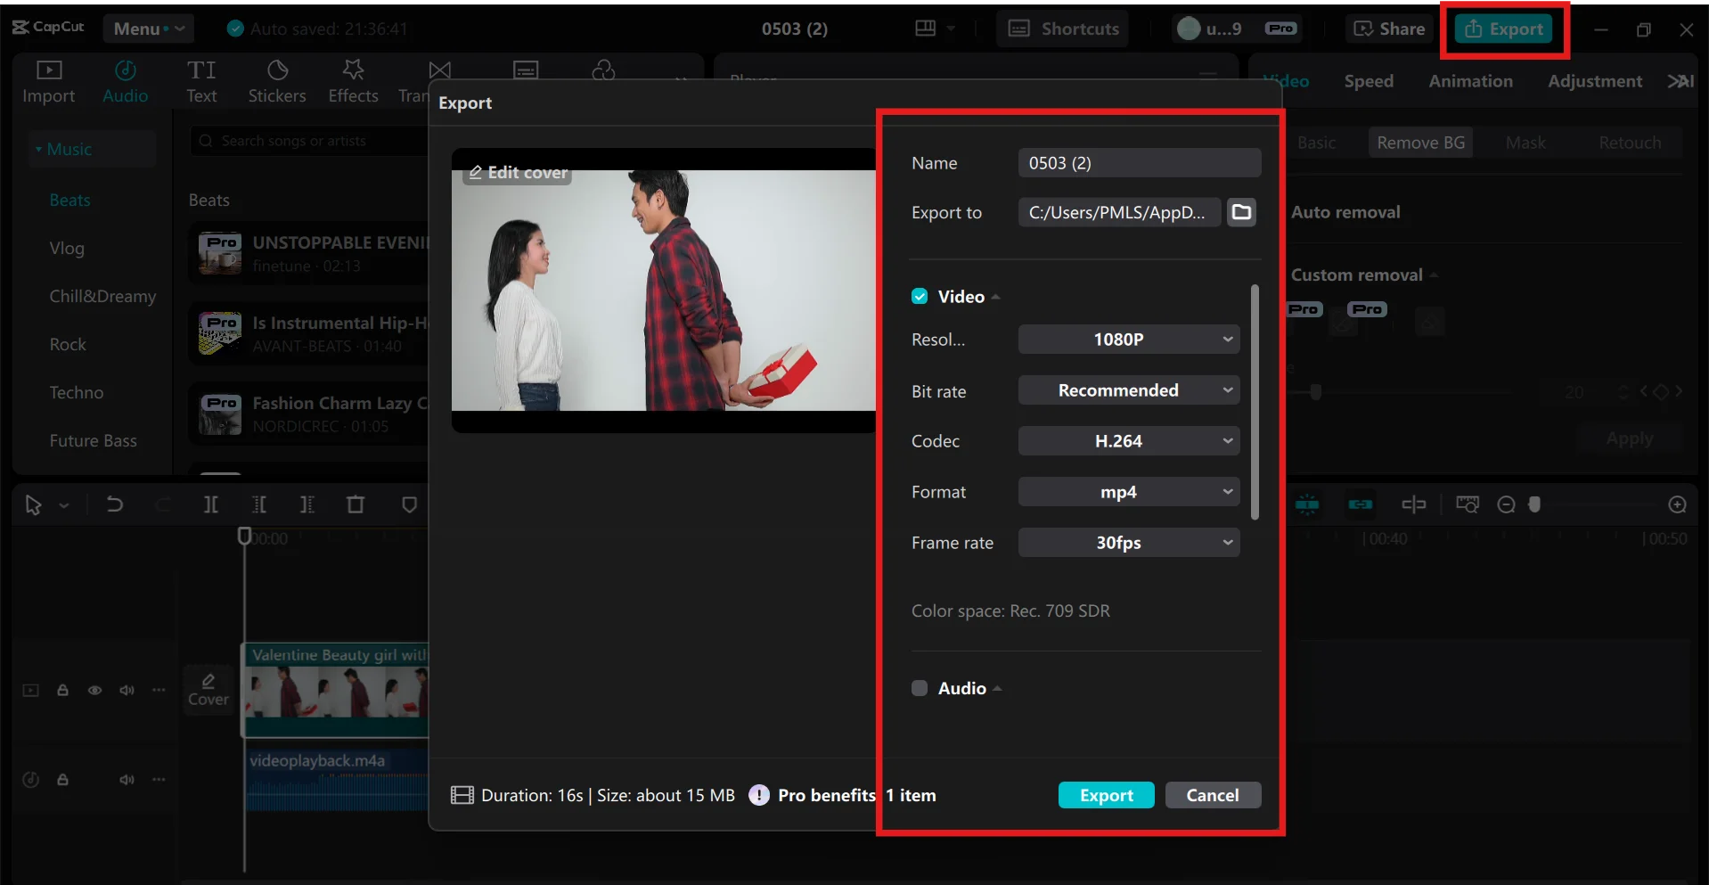
Task: Click the marker shield icon in timeline toolbar
Action: pyautogui.click(x=409, y=505)
